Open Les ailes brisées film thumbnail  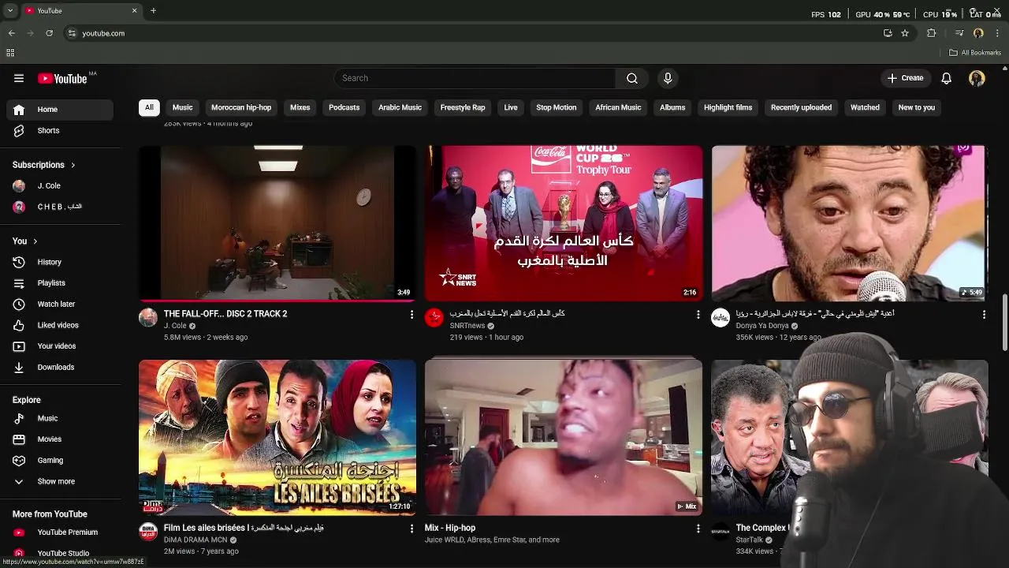277,437
